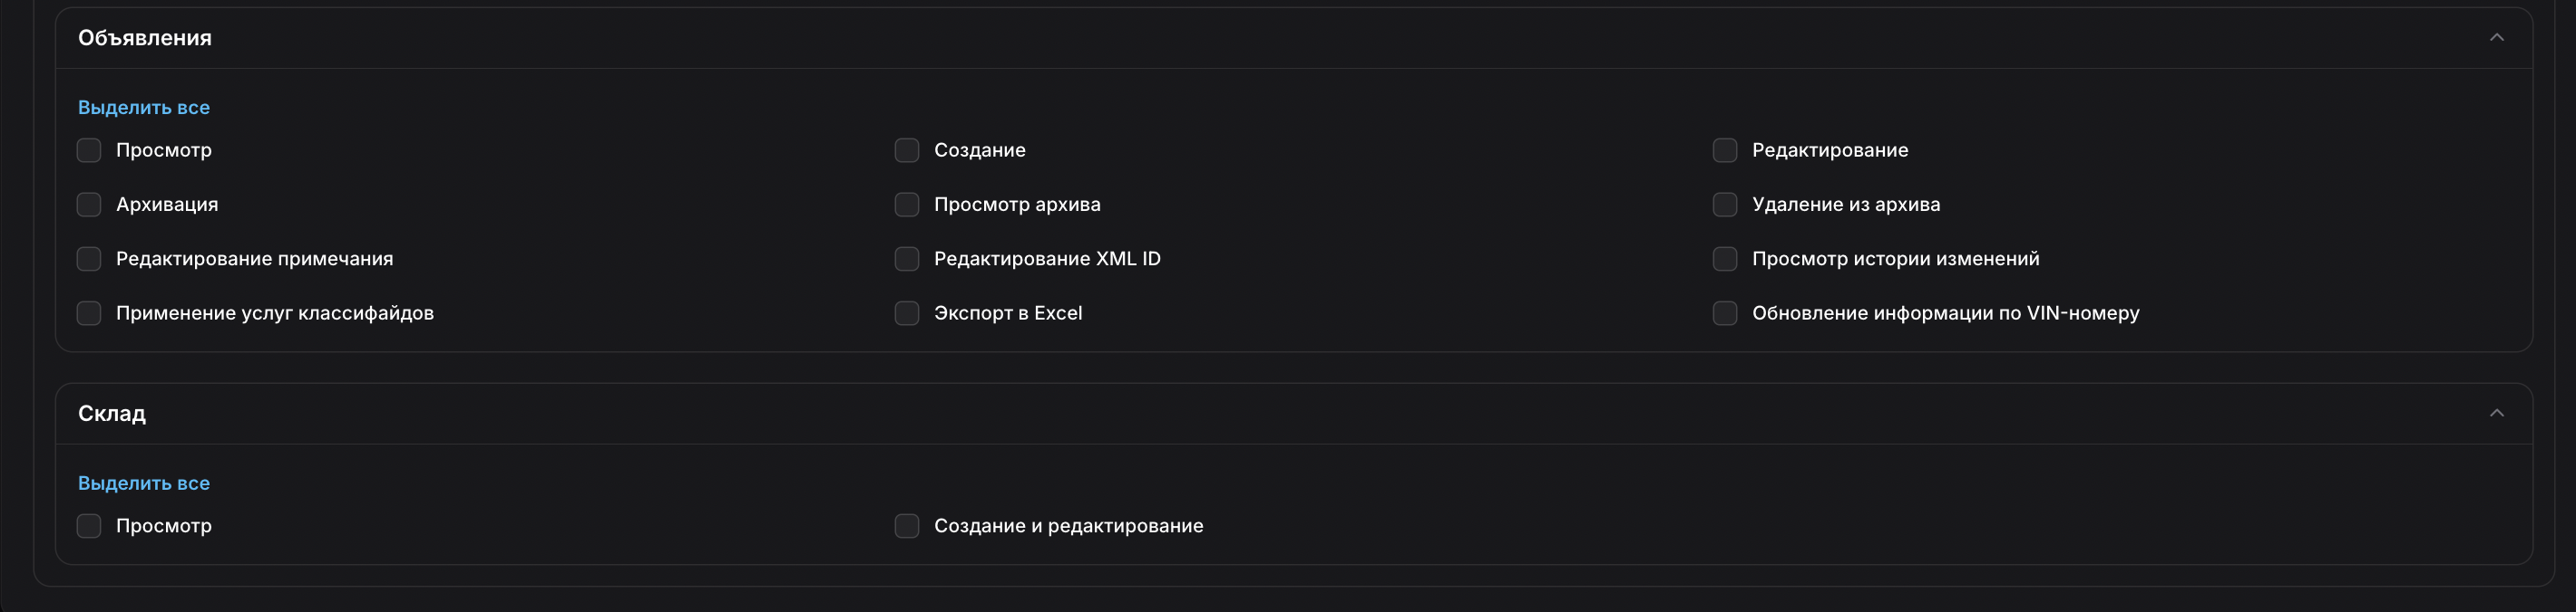
Task: Tick Создание и редактирование checkbox
Action: [907, 526]
